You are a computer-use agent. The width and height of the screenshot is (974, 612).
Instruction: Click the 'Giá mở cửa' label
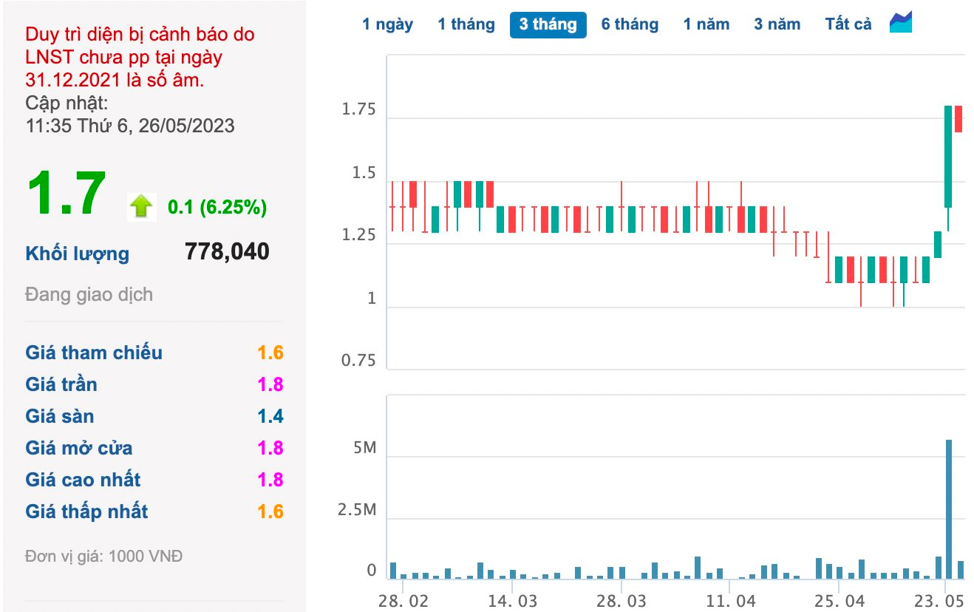coord(79,448)
